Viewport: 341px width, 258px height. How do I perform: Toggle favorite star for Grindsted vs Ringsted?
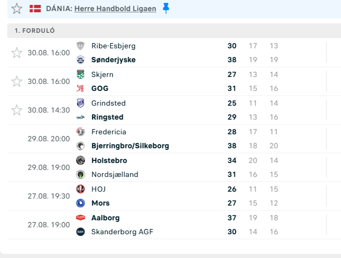pos(17,110)
